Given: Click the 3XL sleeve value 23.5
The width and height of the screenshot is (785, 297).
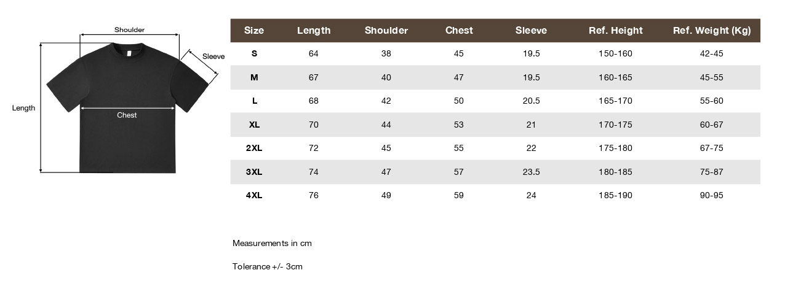Looking at the screenshot, I should (531, 172).
